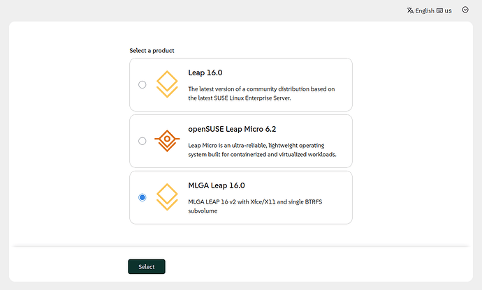Image resolution: width=482 pixels, height=290 pixels.
Task: Click the keyboard layout icon next to us
Action: 439,10
